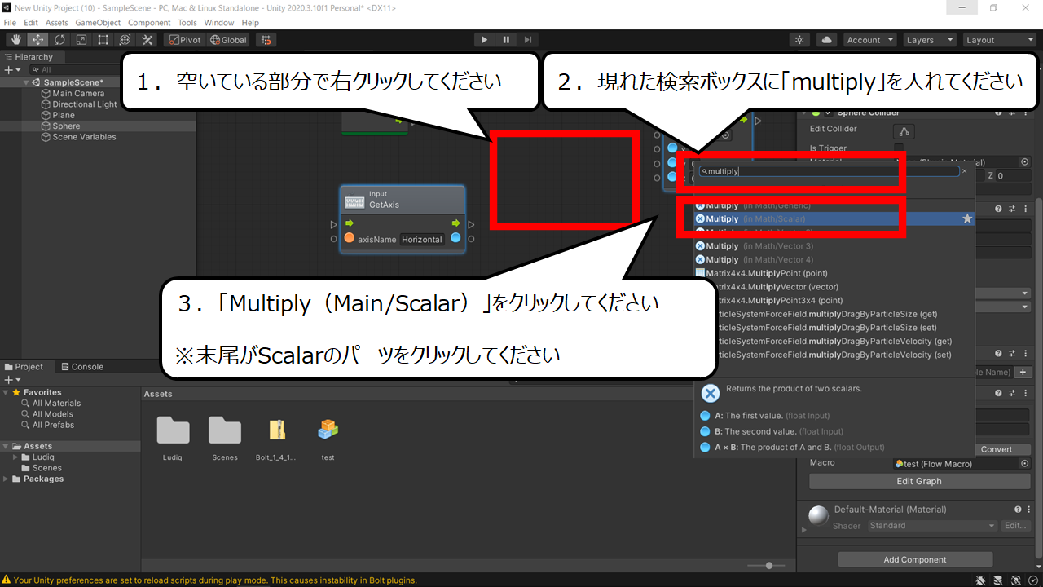Open the Layout dropdown
The width and height of the screenshot is (1043, 587).
998,39
